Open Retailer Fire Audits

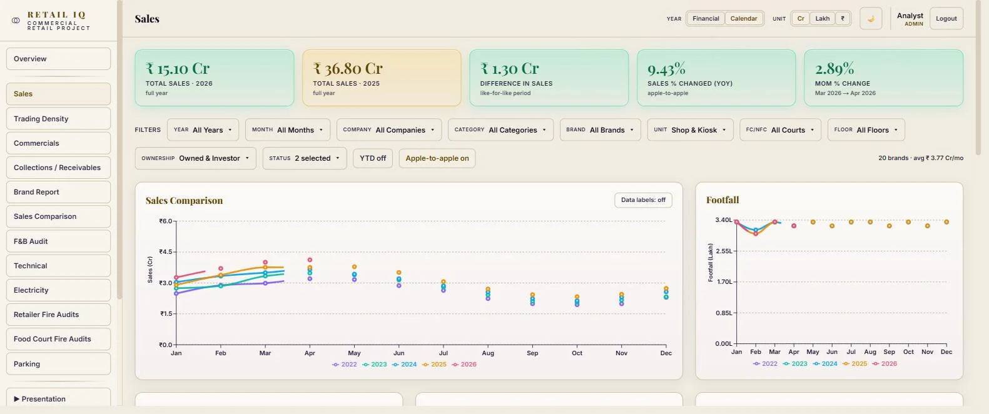pyautogui.click(x=58, y=315)
